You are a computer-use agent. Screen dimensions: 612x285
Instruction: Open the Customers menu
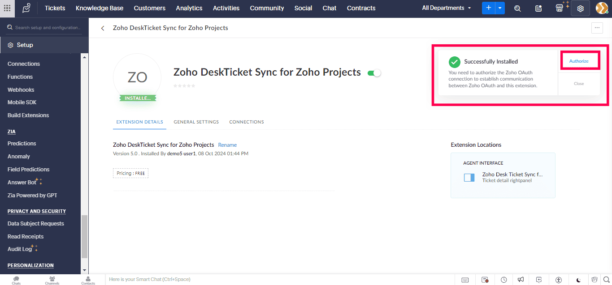point(150,8)
